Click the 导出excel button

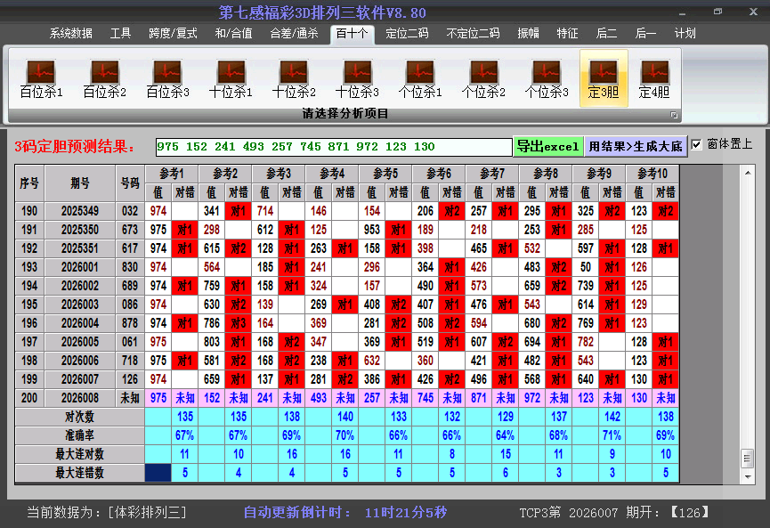pos(547,146)
